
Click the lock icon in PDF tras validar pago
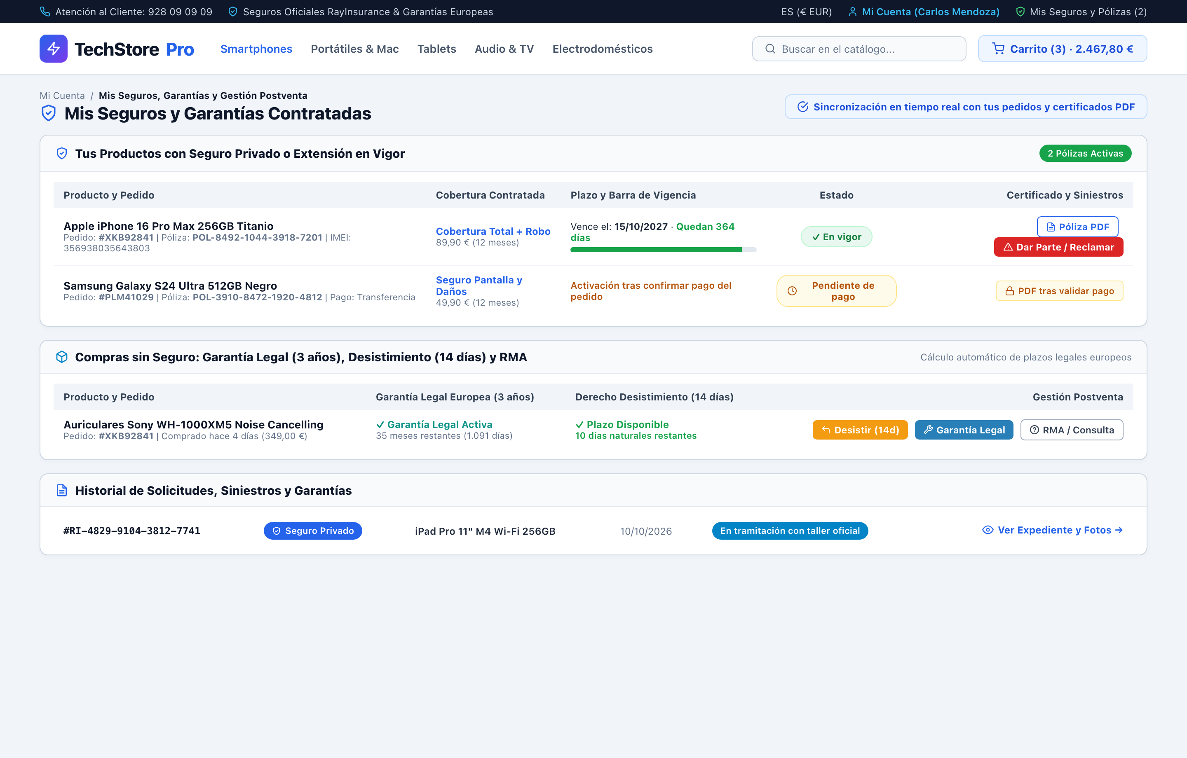pos(1009,291)
